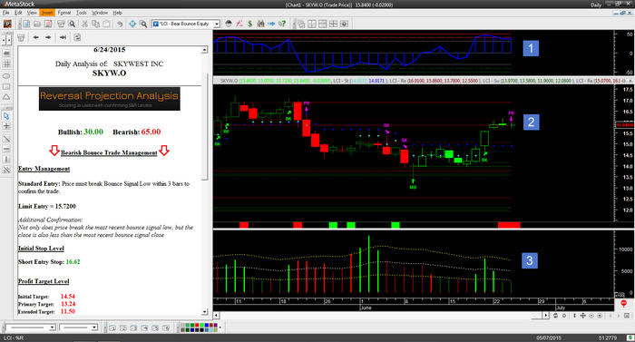Click the Open folder icon
The image size is (635, 342).
(37, 24)
